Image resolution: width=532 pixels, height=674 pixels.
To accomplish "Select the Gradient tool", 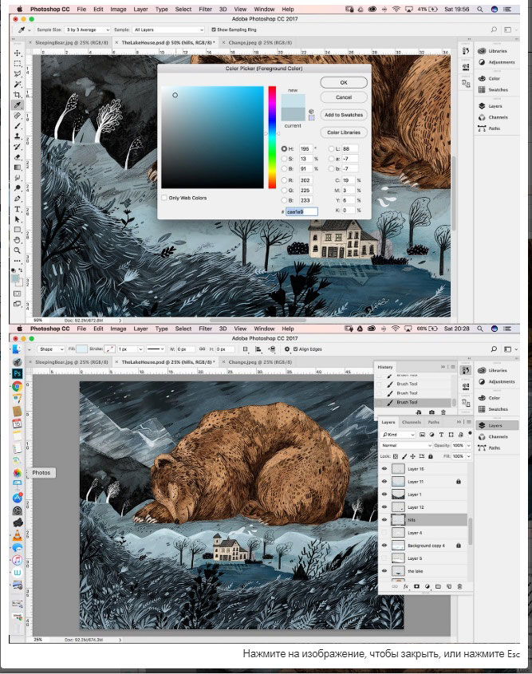I will pos(18,168).
